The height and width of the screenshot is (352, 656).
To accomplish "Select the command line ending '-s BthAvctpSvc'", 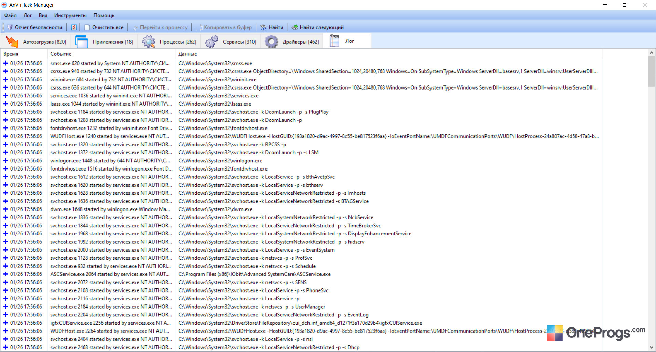I will pos(257,177).
